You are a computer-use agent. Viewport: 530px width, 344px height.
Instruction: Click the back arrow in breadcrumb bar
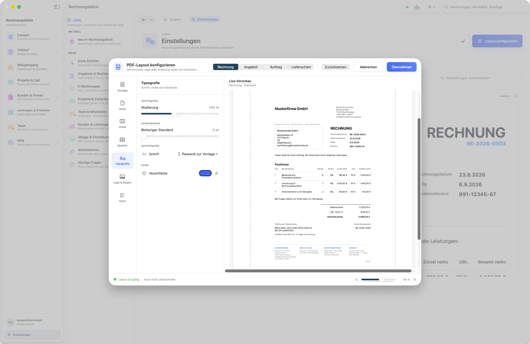tap(144, 20)
